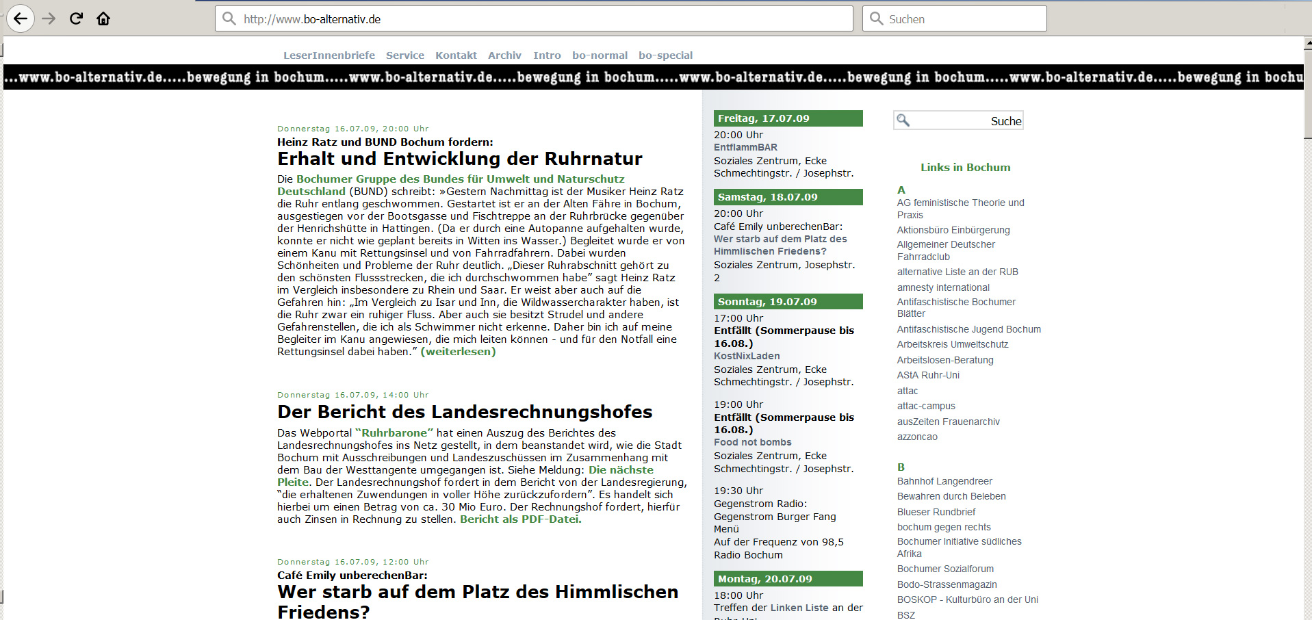Open the Ruhrbarone web portal link
Viewport: 1312px width, 620px height.
(394, 433)
